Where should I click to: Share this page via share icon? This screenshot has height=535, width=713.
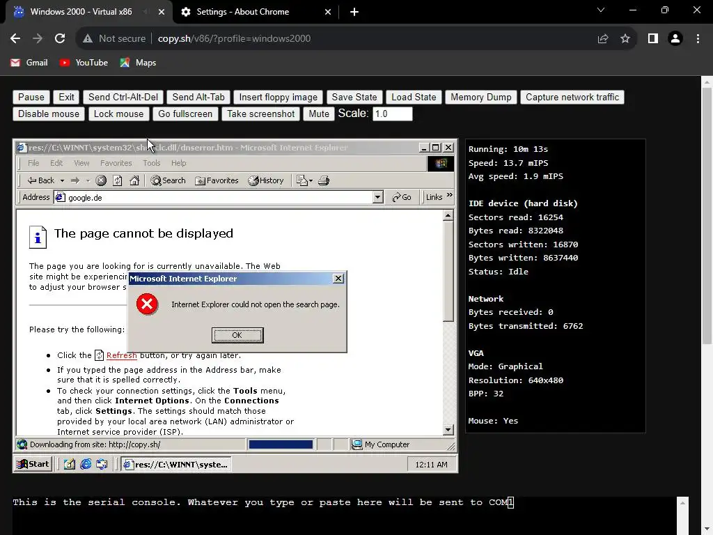603,39
